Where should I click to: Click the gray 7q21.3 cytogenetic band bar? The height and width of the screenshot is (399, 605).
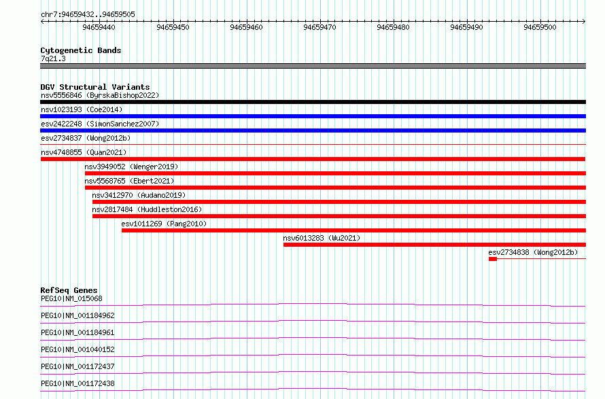pos(313,66)
